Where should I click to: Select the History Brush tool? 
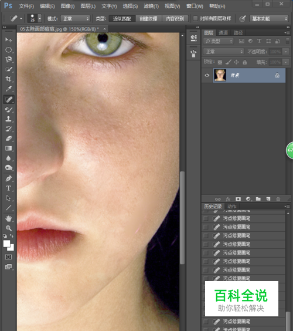[x=8, y=129]
